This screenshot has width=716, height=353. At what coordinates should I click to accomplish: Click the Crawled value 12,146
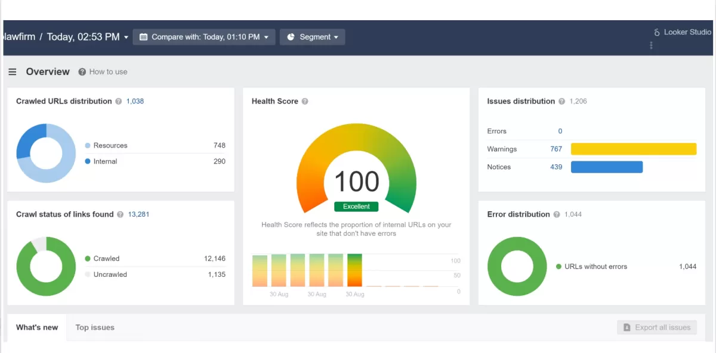click(215, 258)
